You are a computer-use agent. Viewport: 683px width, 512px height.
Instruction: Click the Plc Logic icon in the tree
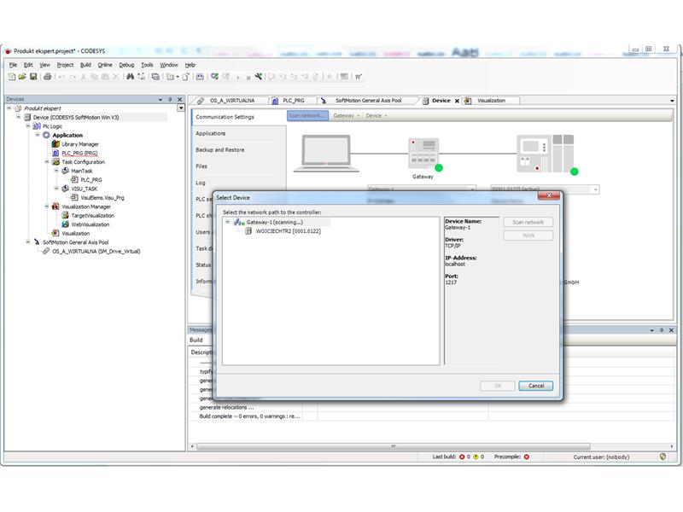tap(37, 126)
